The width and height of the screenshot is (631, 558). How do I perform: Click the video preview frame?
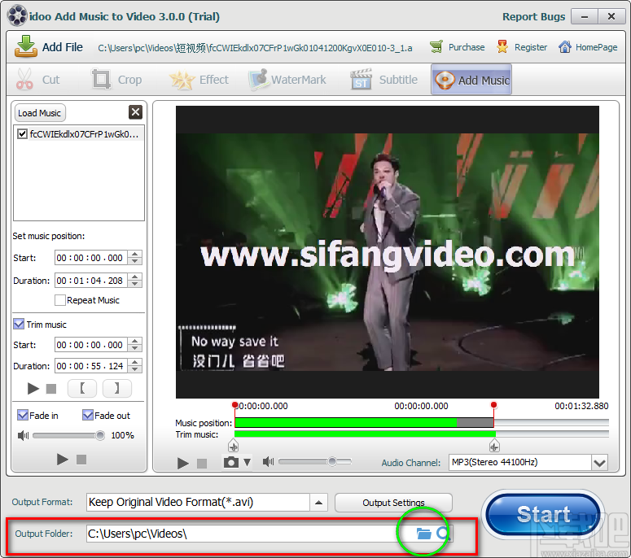[x=387, y=252]
